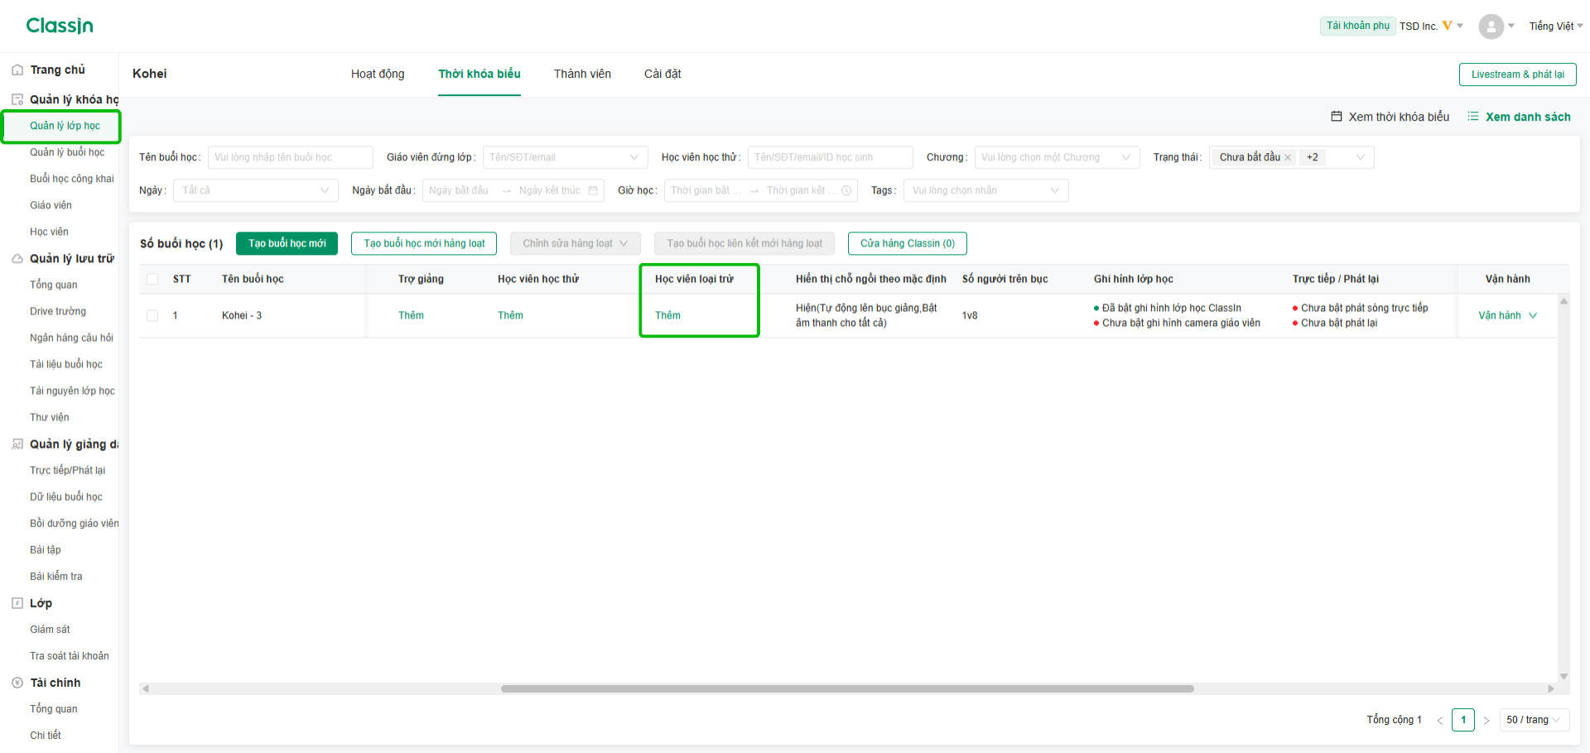The image size is (1590, 753).
Task: Click the +2 status tag
Action: (1313, 157)
